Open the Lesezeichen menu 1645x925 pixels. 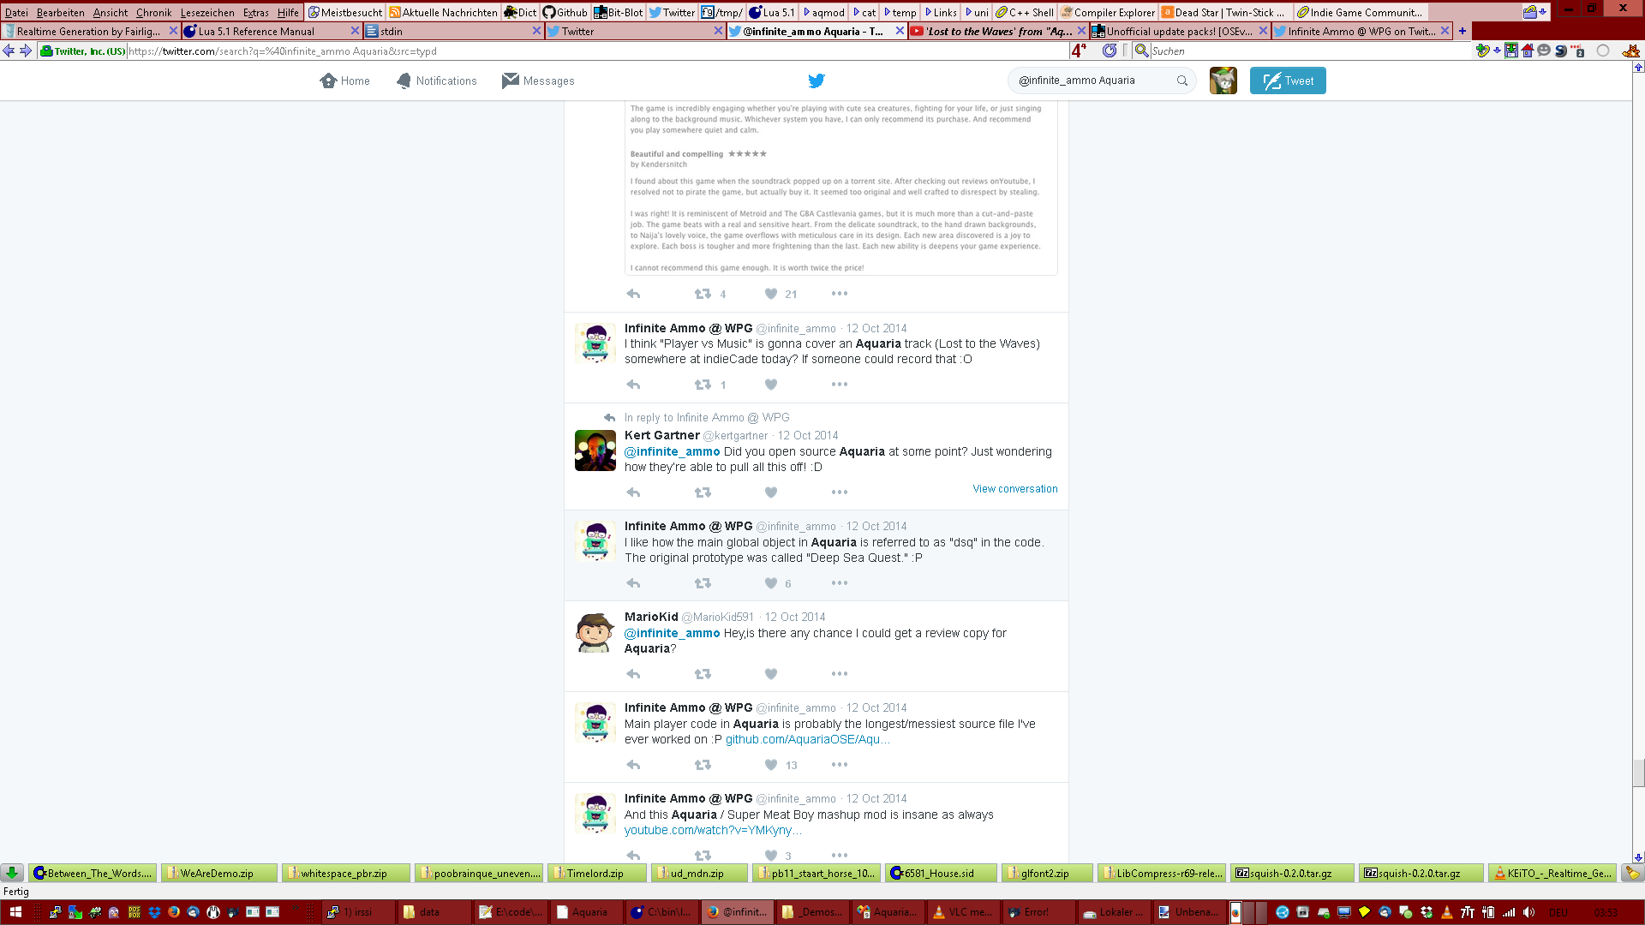(x=207, y=12)
